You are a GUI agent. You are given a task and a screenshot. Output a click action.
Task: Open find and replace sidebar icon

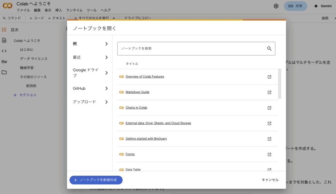coord(4,40)
